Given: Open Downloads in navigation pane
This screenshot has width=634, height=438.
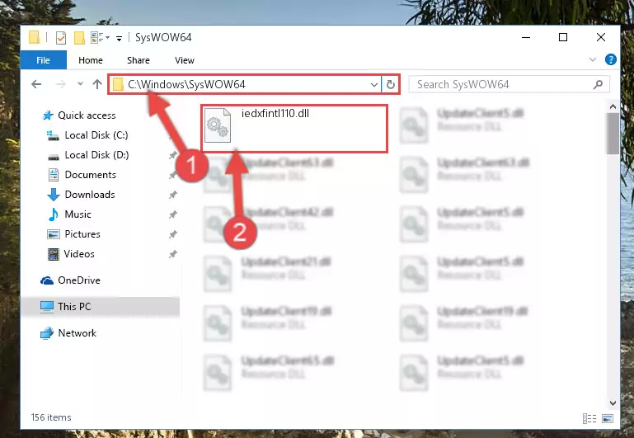Looking at the screenshot, I should coord(90,195).
